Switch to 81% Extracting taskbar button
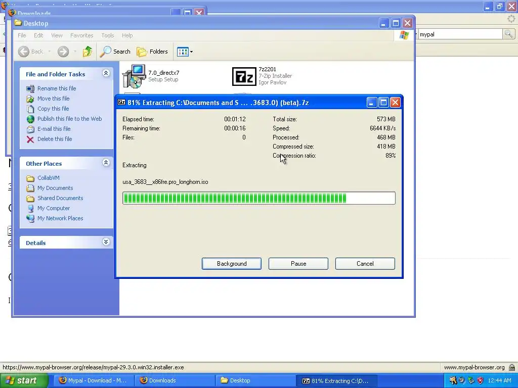 [337, 381]
